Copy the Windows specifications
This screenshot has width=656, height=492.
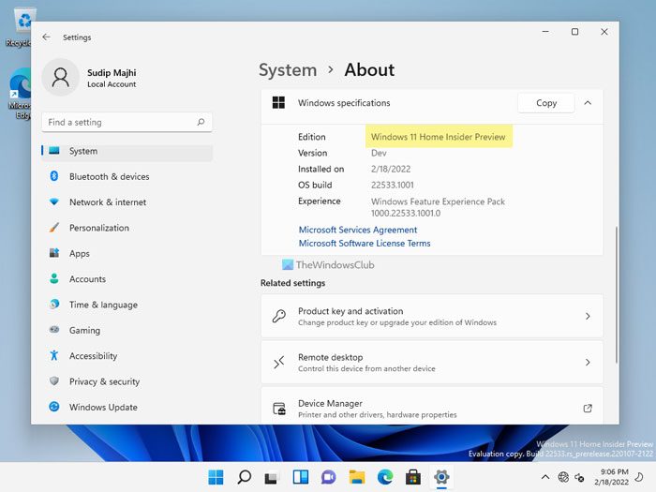point(545,103)
